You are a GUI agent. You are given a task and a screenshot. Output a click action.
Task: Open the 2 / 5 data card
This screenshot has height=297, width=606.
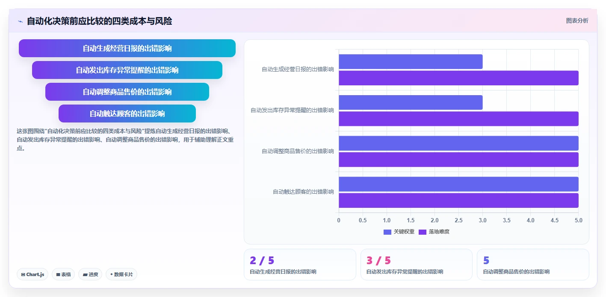coord(300,265)
